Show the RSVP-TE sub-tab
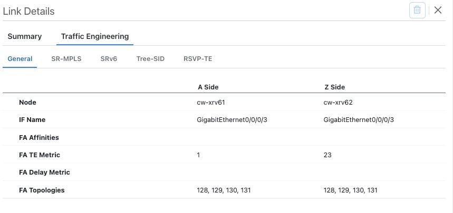Screen dimensions: 453x213 tap(198, 59)
